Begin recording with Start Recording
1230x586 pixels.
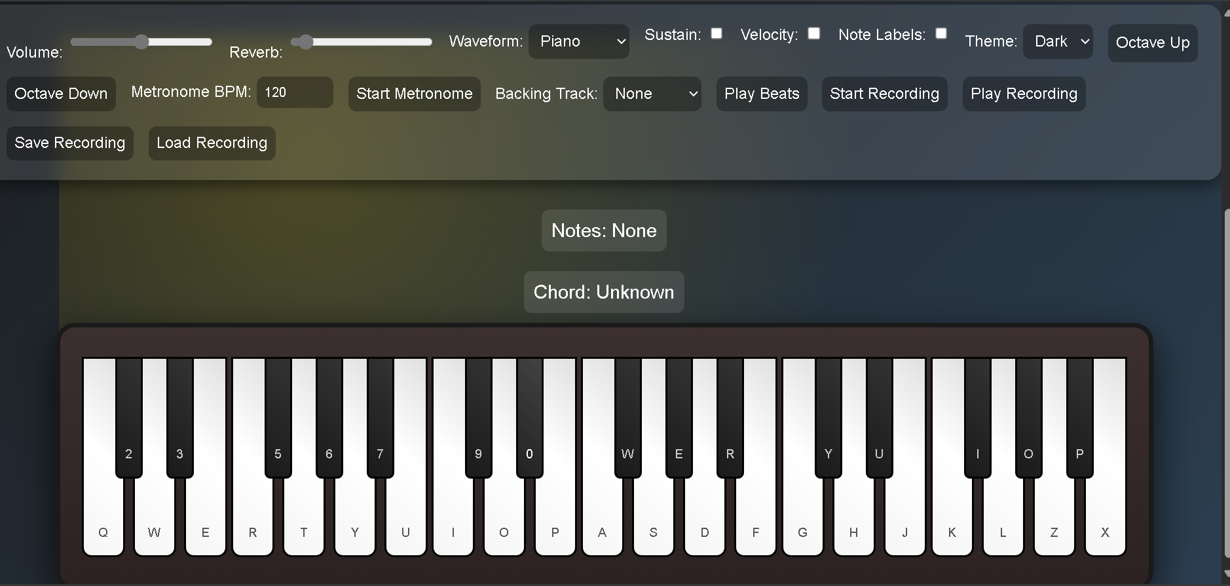(x=884, y=94)
